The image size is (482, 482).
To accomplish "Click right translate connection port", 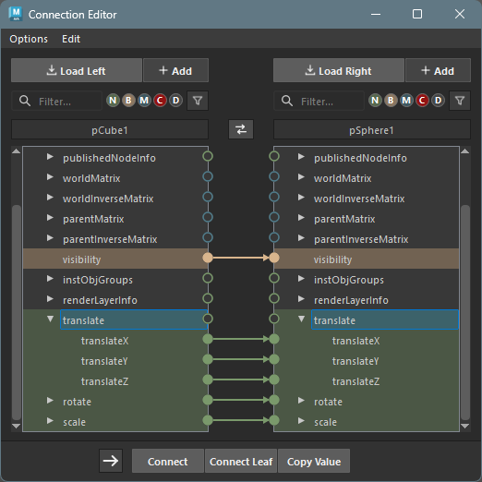I will click(x=274, y=319).
